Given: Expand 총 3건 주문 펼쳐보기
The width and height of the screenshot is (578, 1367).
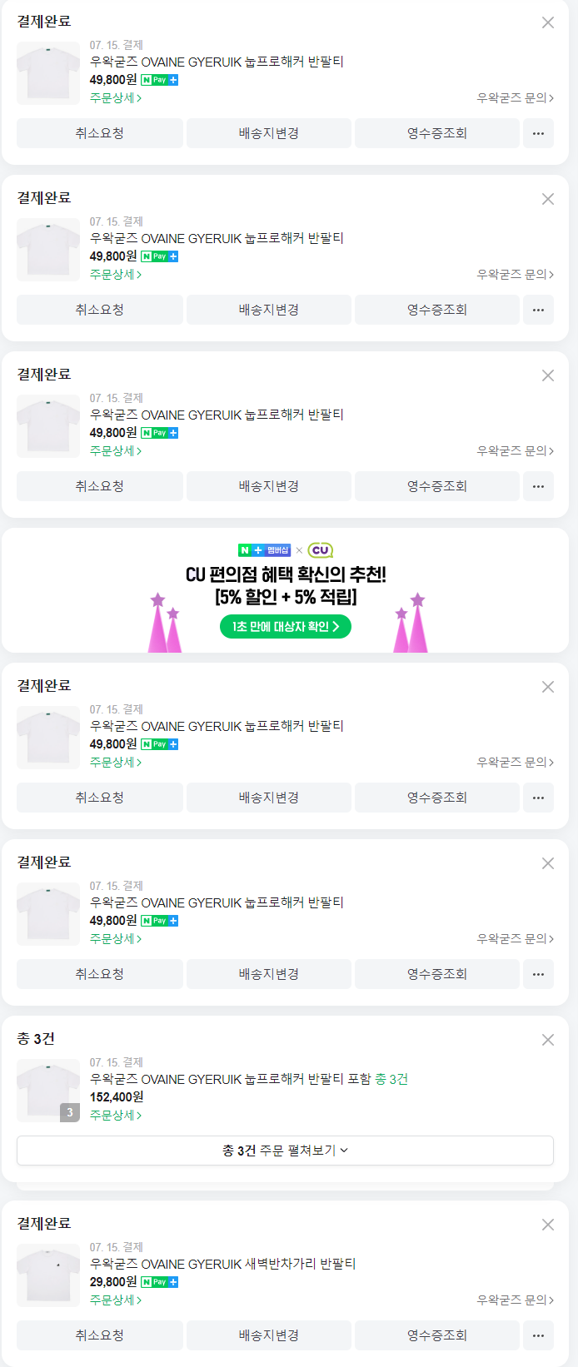Looking at the screenshot, I should tap(285, 1151).
